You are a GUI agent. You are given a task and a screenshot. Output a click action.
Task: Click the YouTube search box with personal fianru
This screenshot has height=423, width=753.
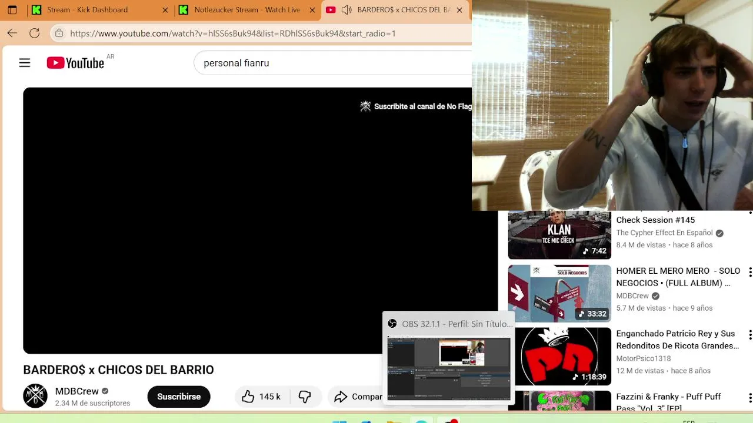click(x=332, y=63)
